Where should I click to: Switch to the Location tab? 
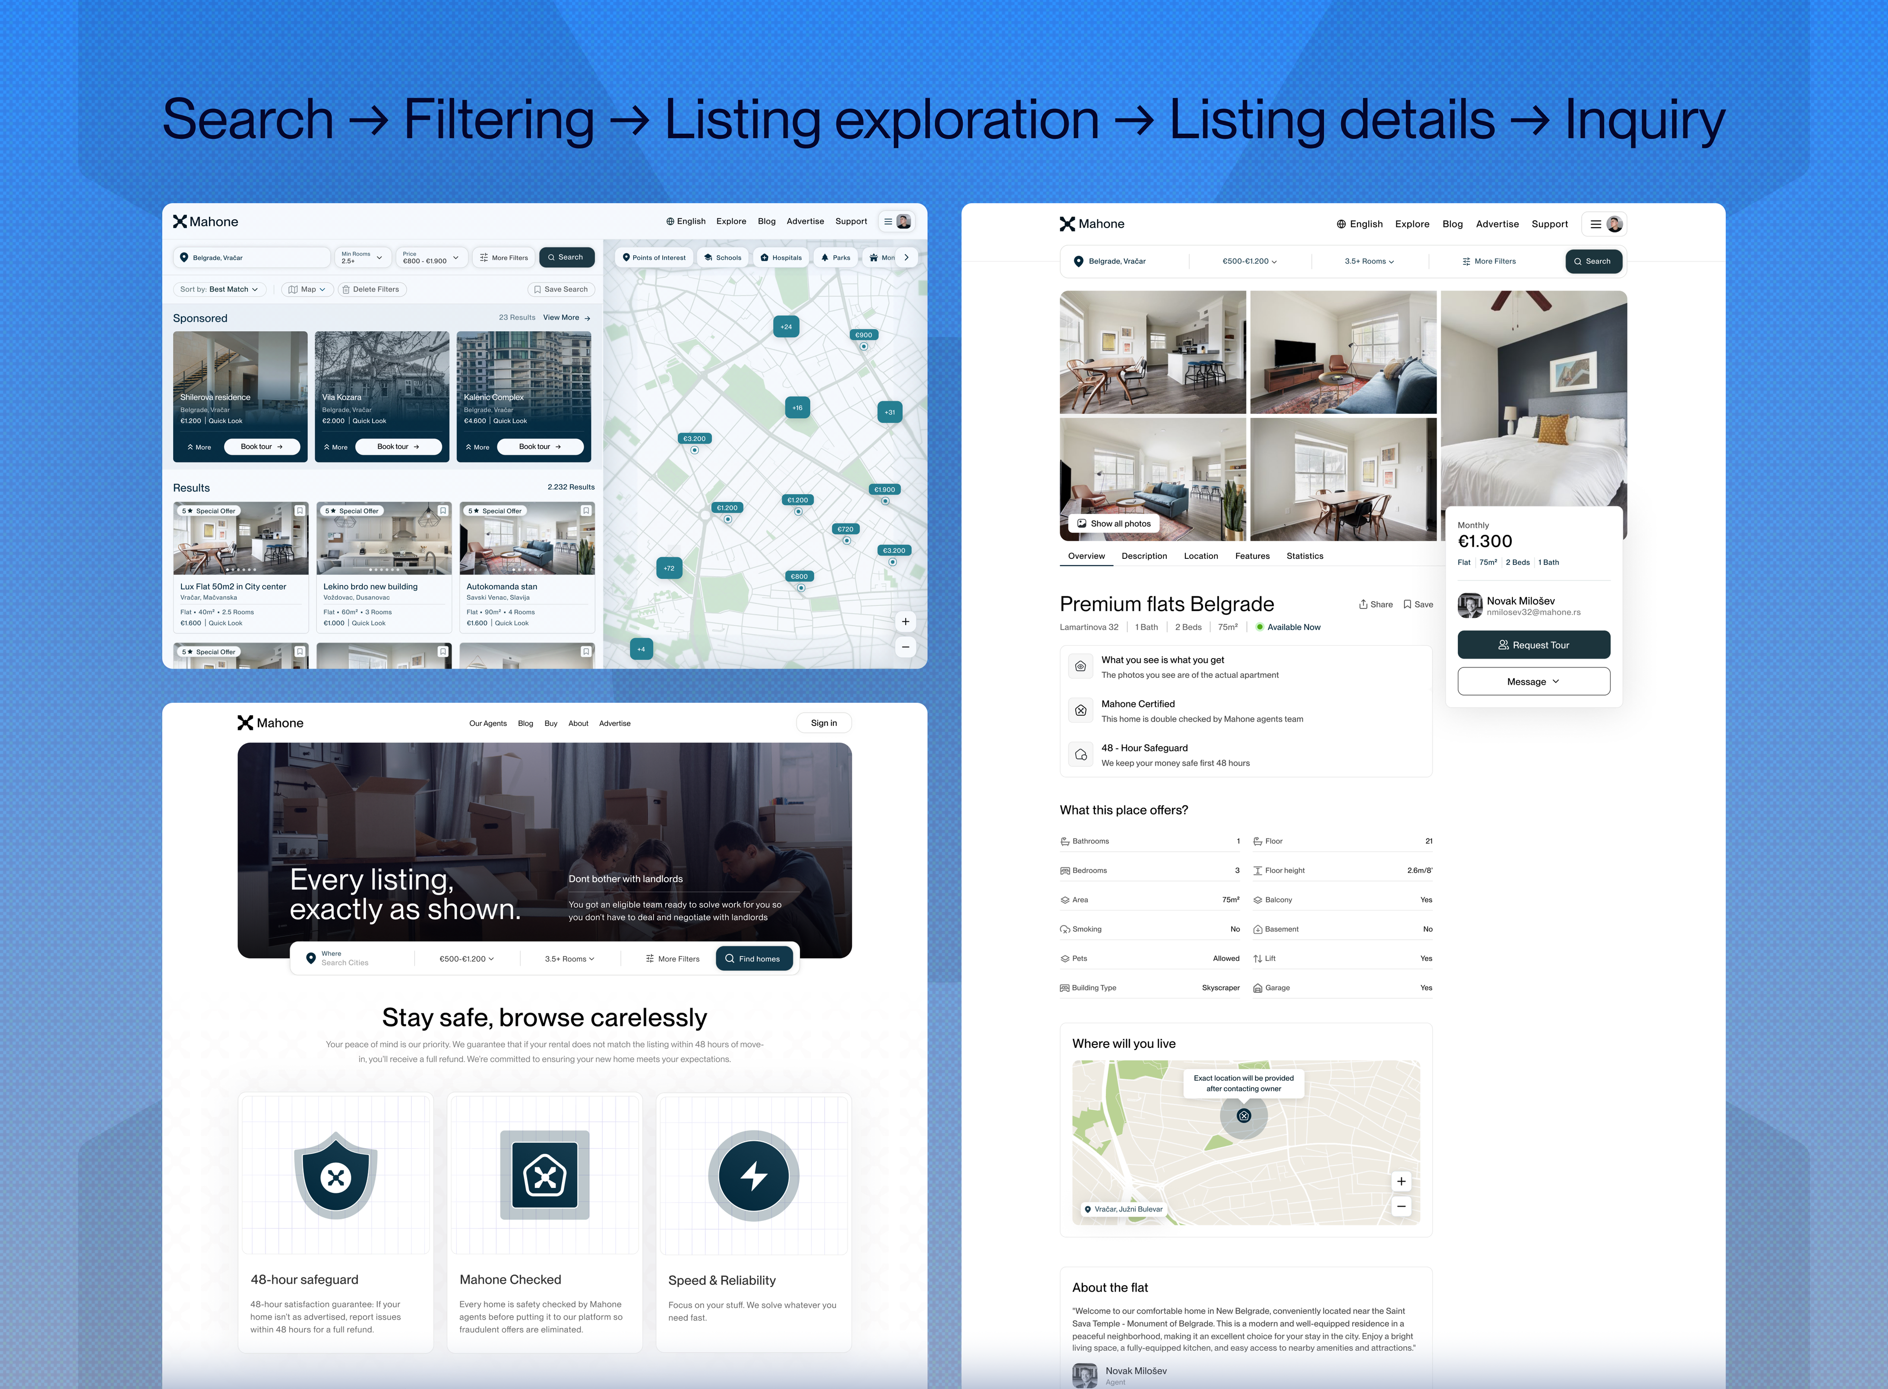(x=1200, y=556)
